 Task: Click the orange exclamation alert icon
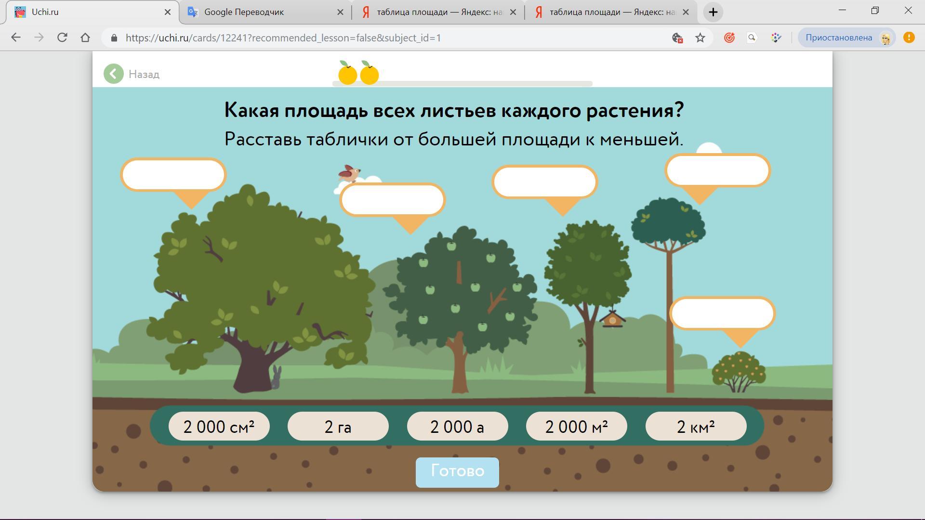coord(909,38)
